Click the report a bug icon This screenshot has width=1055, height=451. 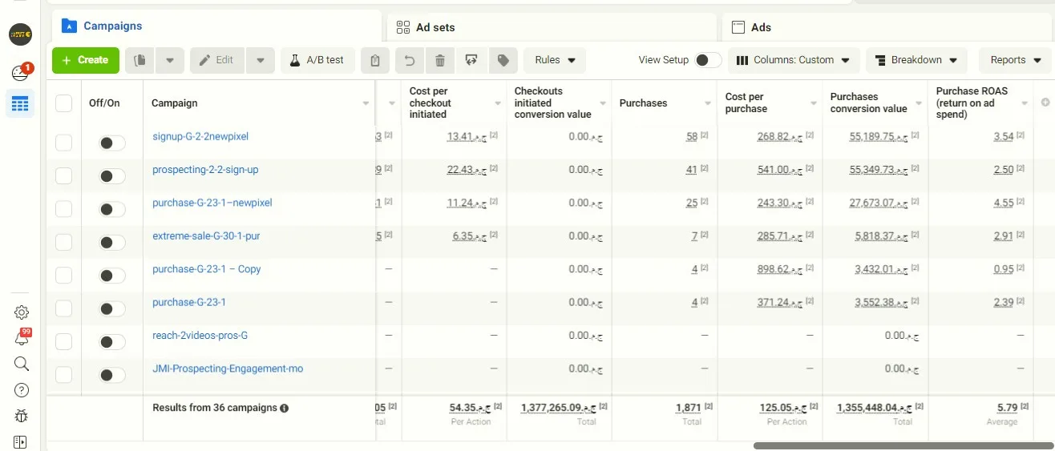22,416
